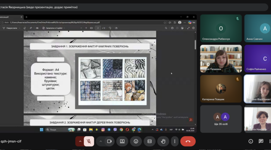Screen dimensions: 271x150
Task: Rotate the PDF page
Action: pyautogui.click(x=110, y=28)
